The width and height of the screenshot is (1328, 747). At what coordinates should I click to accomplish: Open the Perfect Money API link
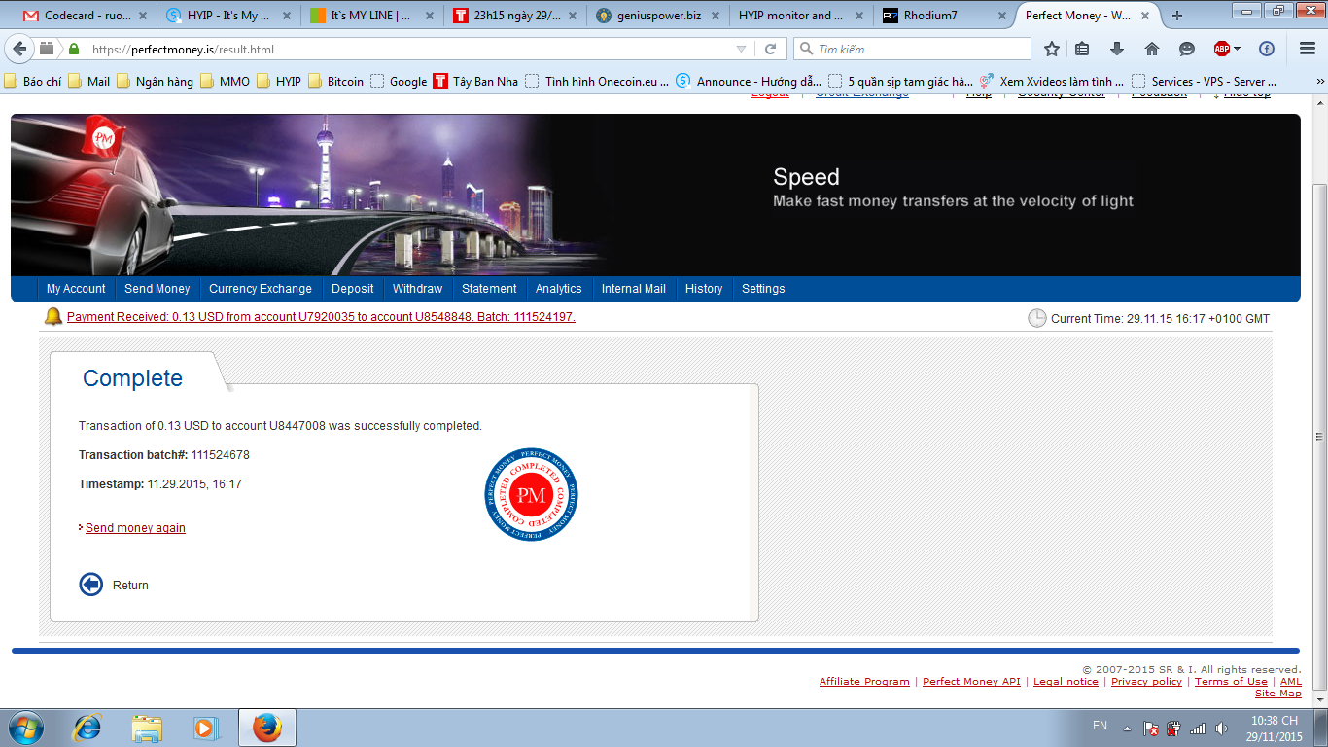click(x=971, y=682)
